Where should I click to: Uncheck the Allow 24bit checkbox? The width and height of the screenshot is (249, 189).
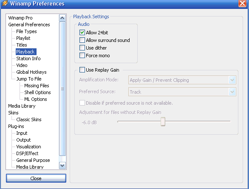pos(82,33)
